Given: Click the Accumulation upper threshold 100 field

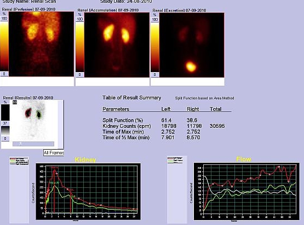Looking at the screenshot, I should (x=79, y=19).
